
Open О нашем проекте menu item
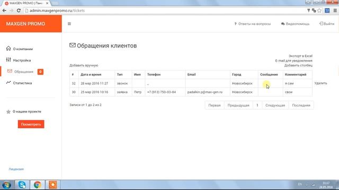[27, 111]
